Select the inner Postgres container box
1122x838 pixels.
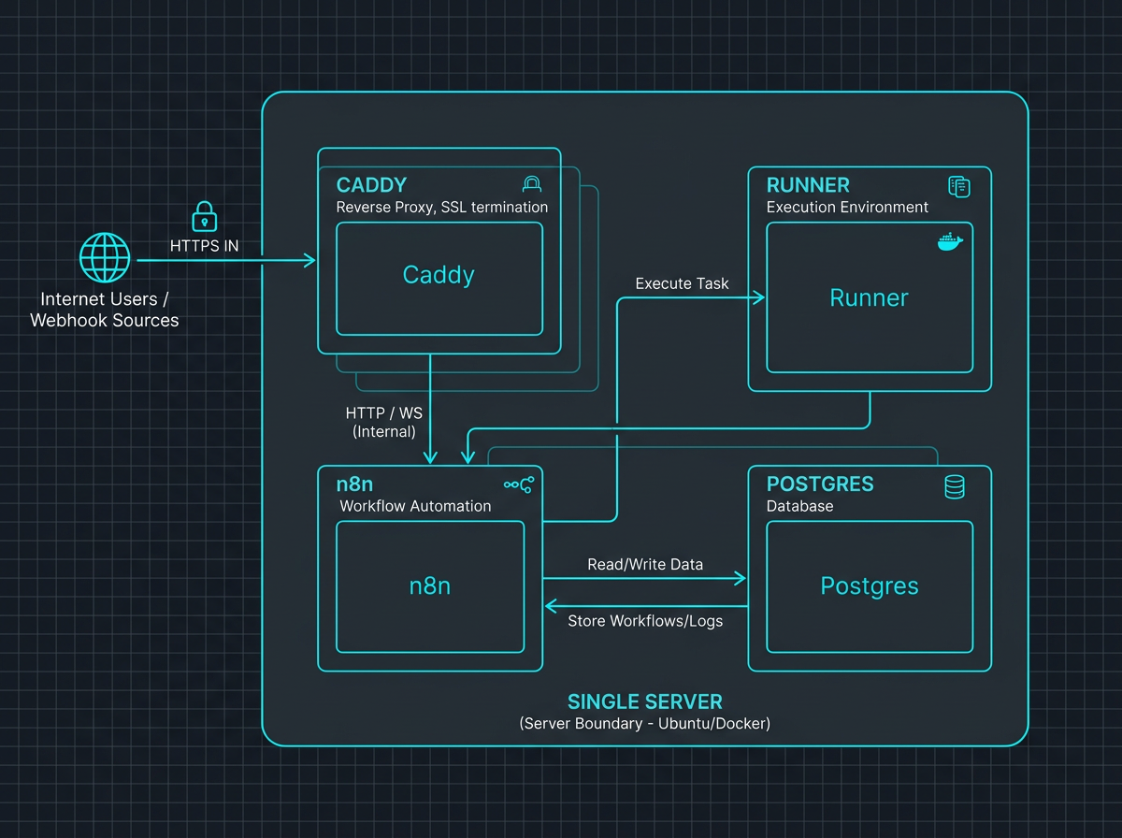click(x=870, y=586)
